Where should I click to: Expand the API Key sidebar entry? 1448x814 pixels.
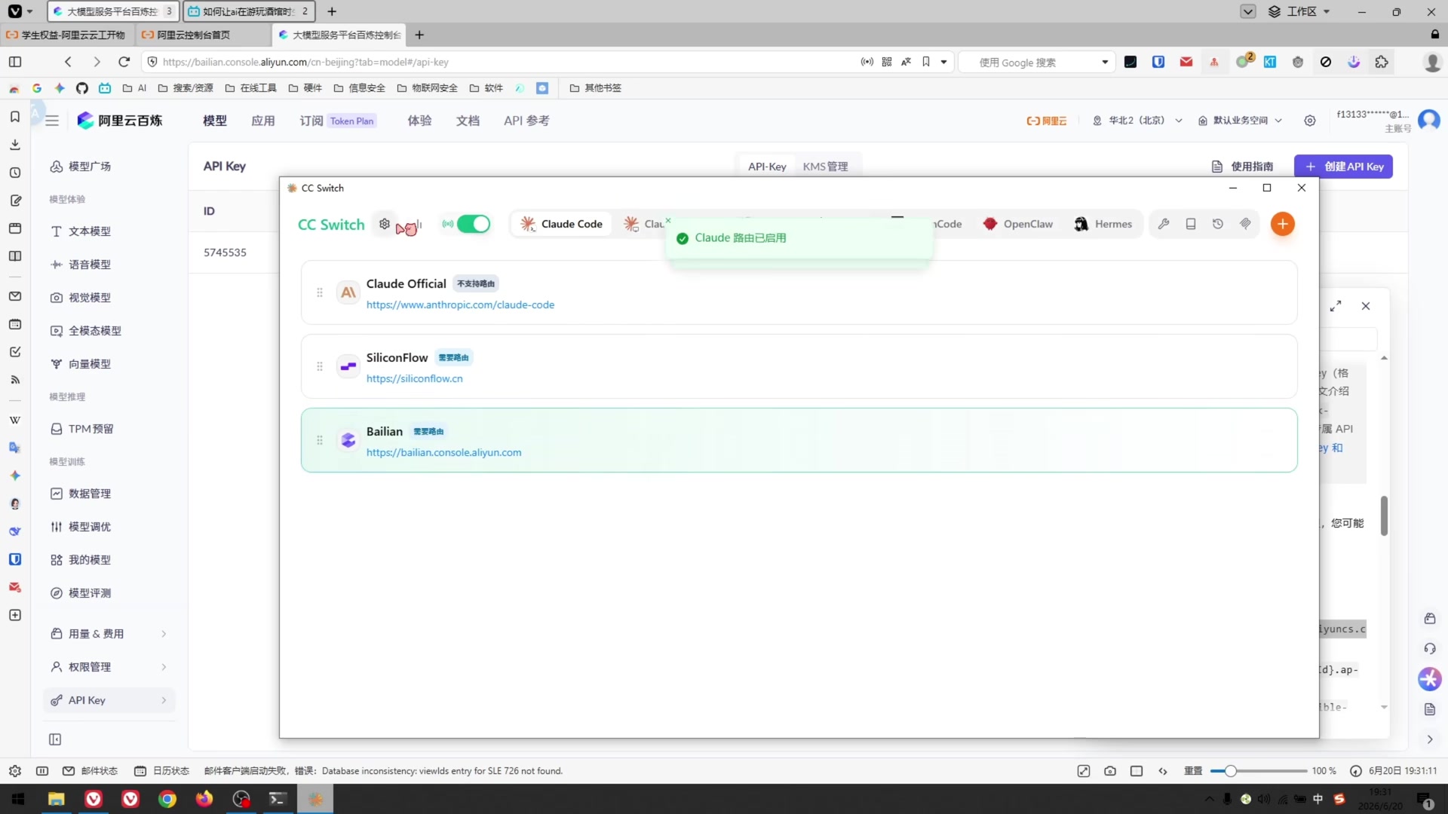click(109, 700)
